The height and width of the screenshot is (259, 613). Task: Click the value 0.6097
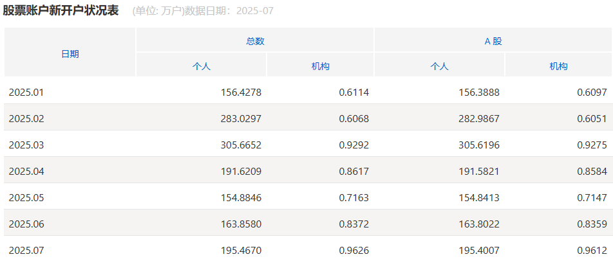point(592,93)
